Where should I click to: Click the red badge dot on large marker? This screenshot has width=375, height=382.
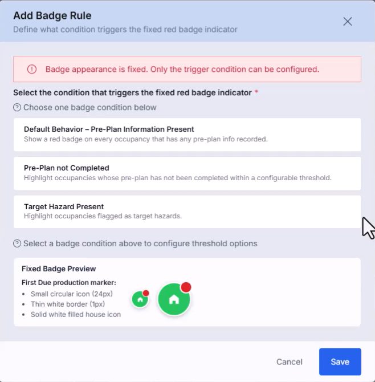click(x=186, y=287)
